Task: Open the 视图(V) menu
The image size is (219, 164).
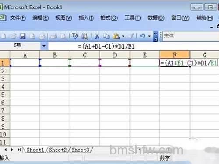Action: [64, 18]
